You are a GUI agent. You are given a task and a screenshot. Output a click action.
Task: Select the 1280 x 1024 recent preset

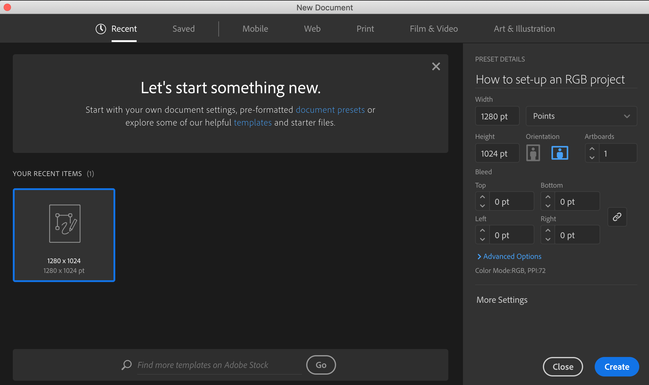click(x=64, y=235)
